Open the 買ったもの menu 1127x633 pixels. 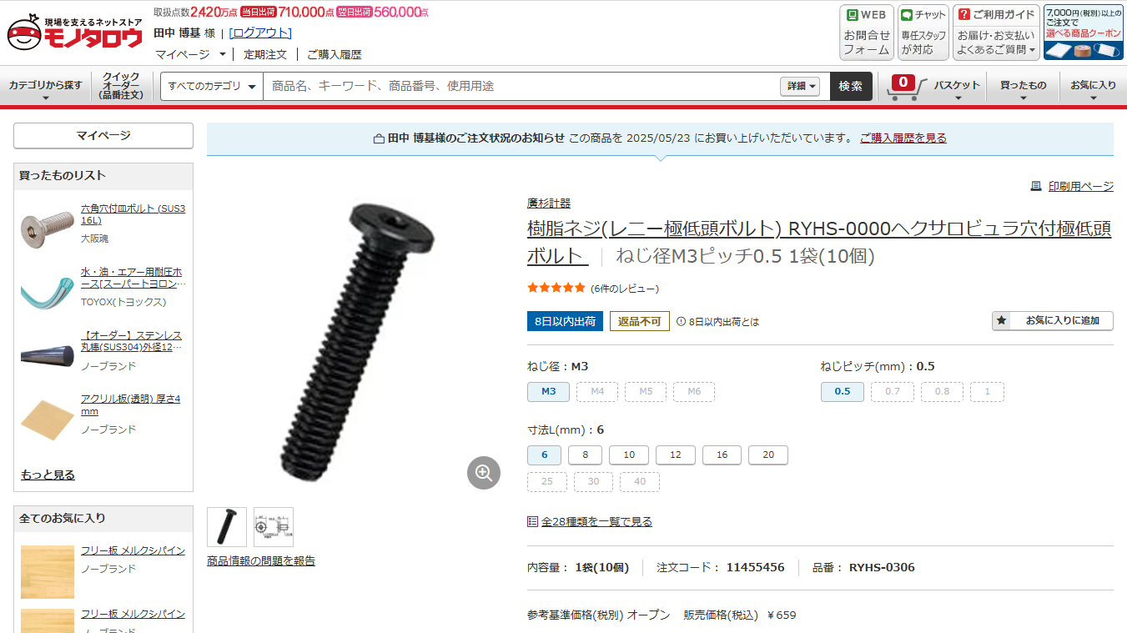[x=1023, y=87]
